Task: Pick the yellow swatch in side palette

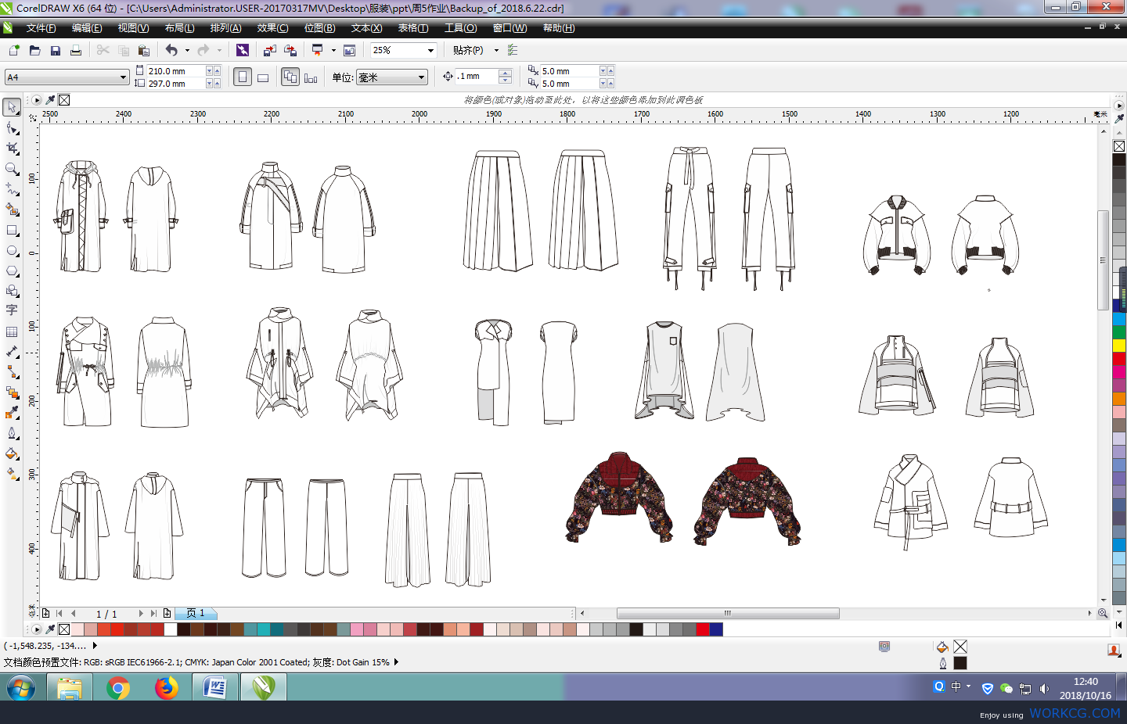Action: click(1119, 346)
